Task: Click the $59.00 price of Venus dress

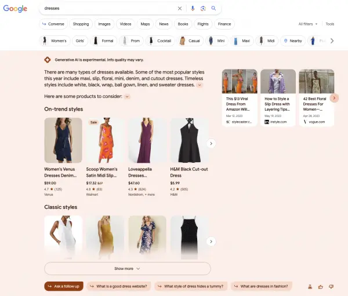Action: pos(50,183)
